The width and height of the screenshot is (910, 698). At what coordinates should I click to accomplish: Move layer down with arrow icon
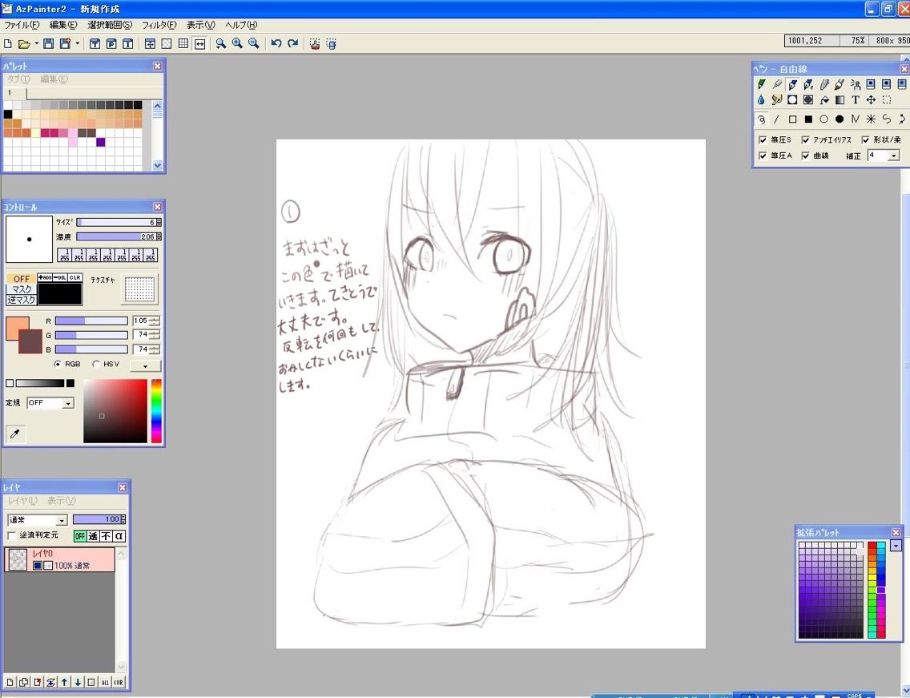coord(78,682)
